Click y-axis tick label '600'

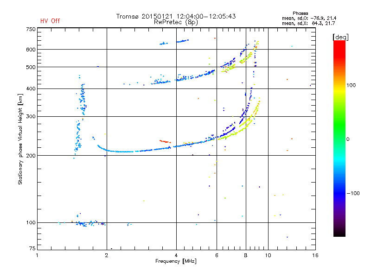tap(31, 50)
